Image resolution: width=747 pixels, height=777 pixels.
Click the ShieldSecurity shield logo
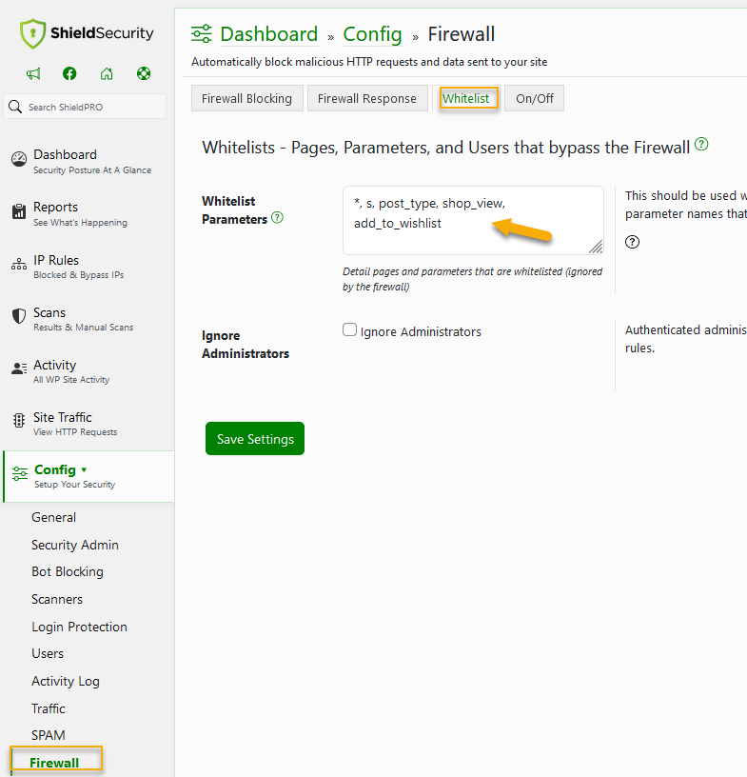click(x=33, y=32)
